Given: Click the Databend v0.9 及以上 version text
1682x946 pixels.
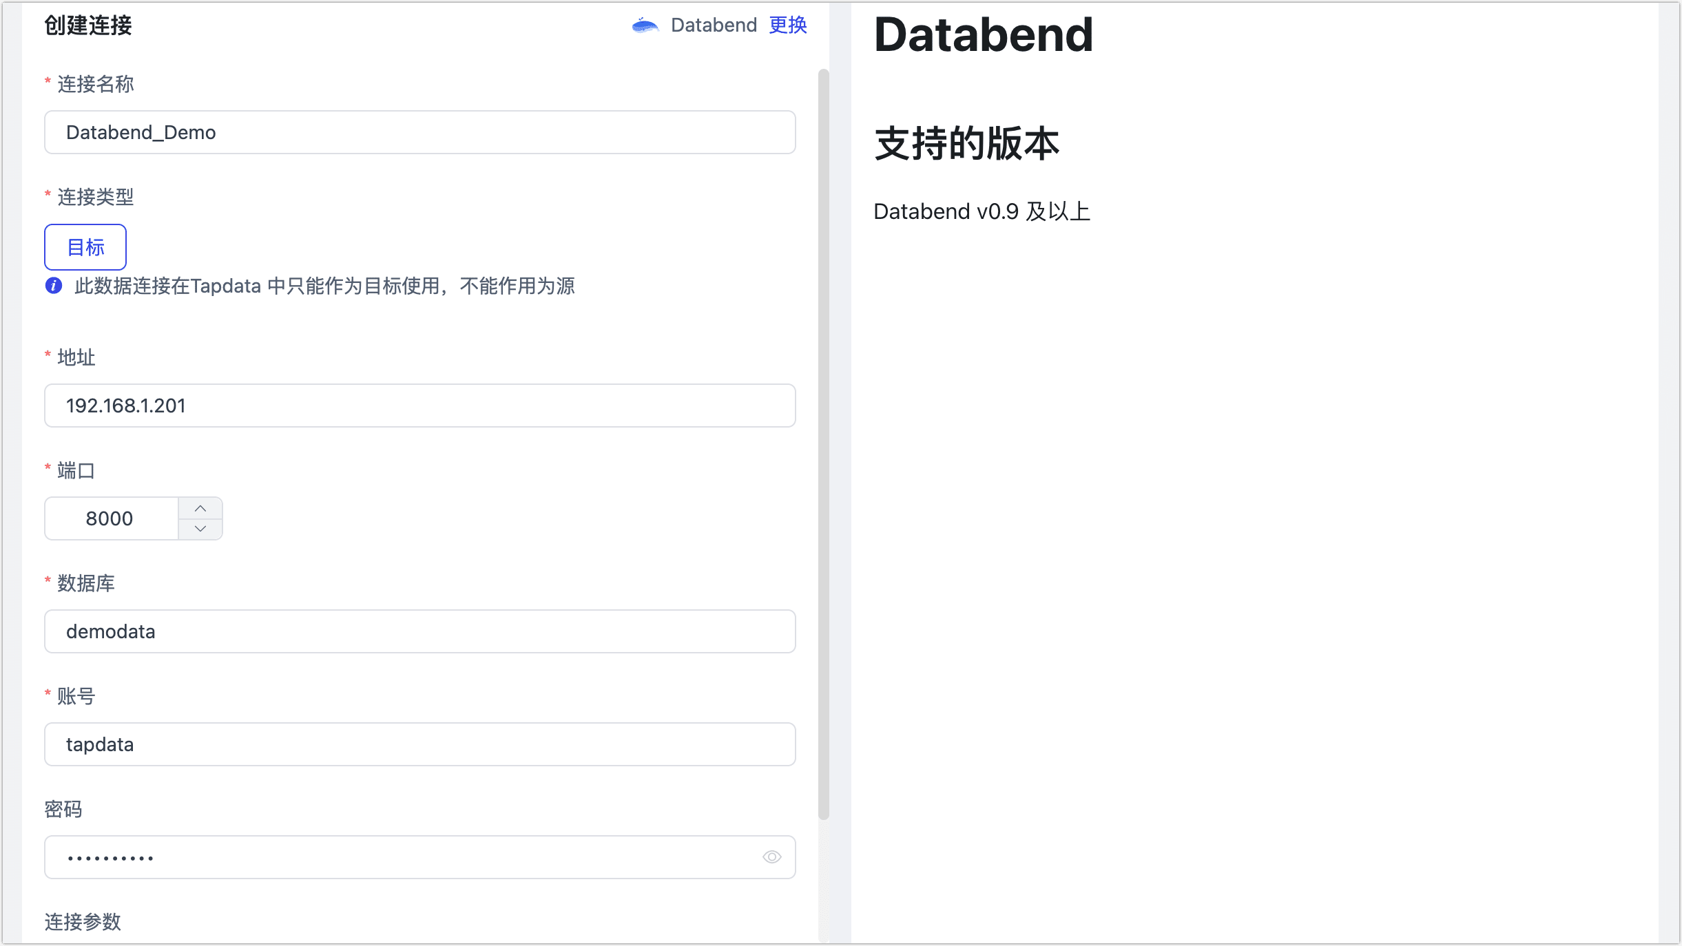Looking at the screenshot, I should pyautogui.click(x=982, y=211).
